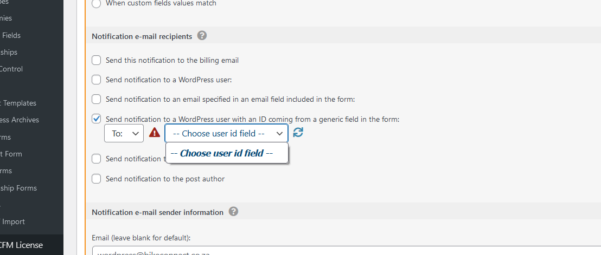Open the To: recipient type dropdown

124,133
